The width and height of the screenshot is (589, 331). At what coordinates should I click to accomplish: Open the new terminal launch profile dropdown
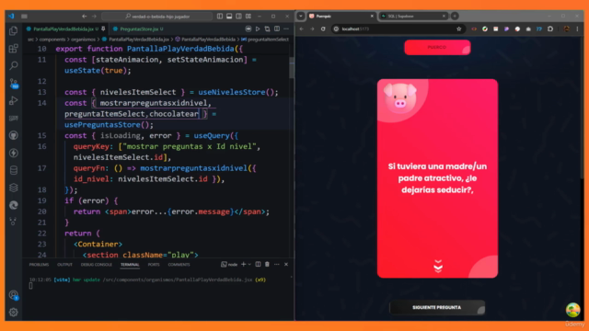[x=249, y=265]
